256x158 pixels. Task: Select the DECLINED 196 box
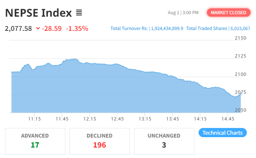[x=99, y=141]
